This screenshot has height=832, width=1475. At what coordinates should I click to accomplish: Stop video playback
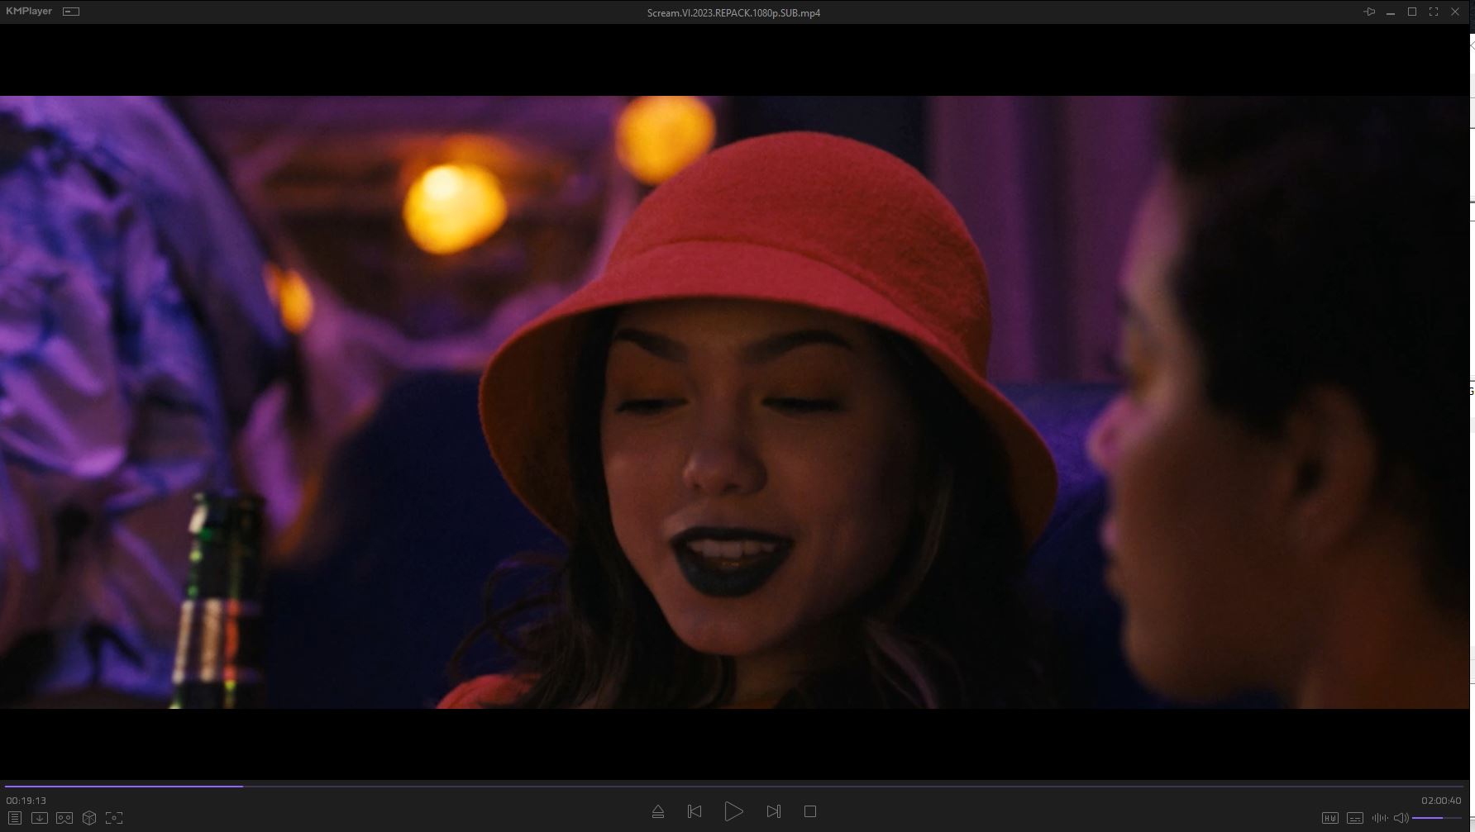[x=810, y=811]
